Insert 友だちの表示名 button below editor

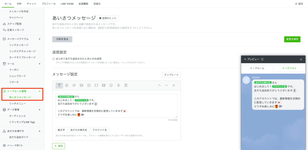79,130
